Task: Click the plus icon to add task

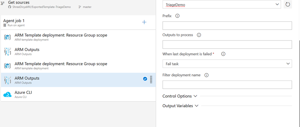Action: point(144,22)
